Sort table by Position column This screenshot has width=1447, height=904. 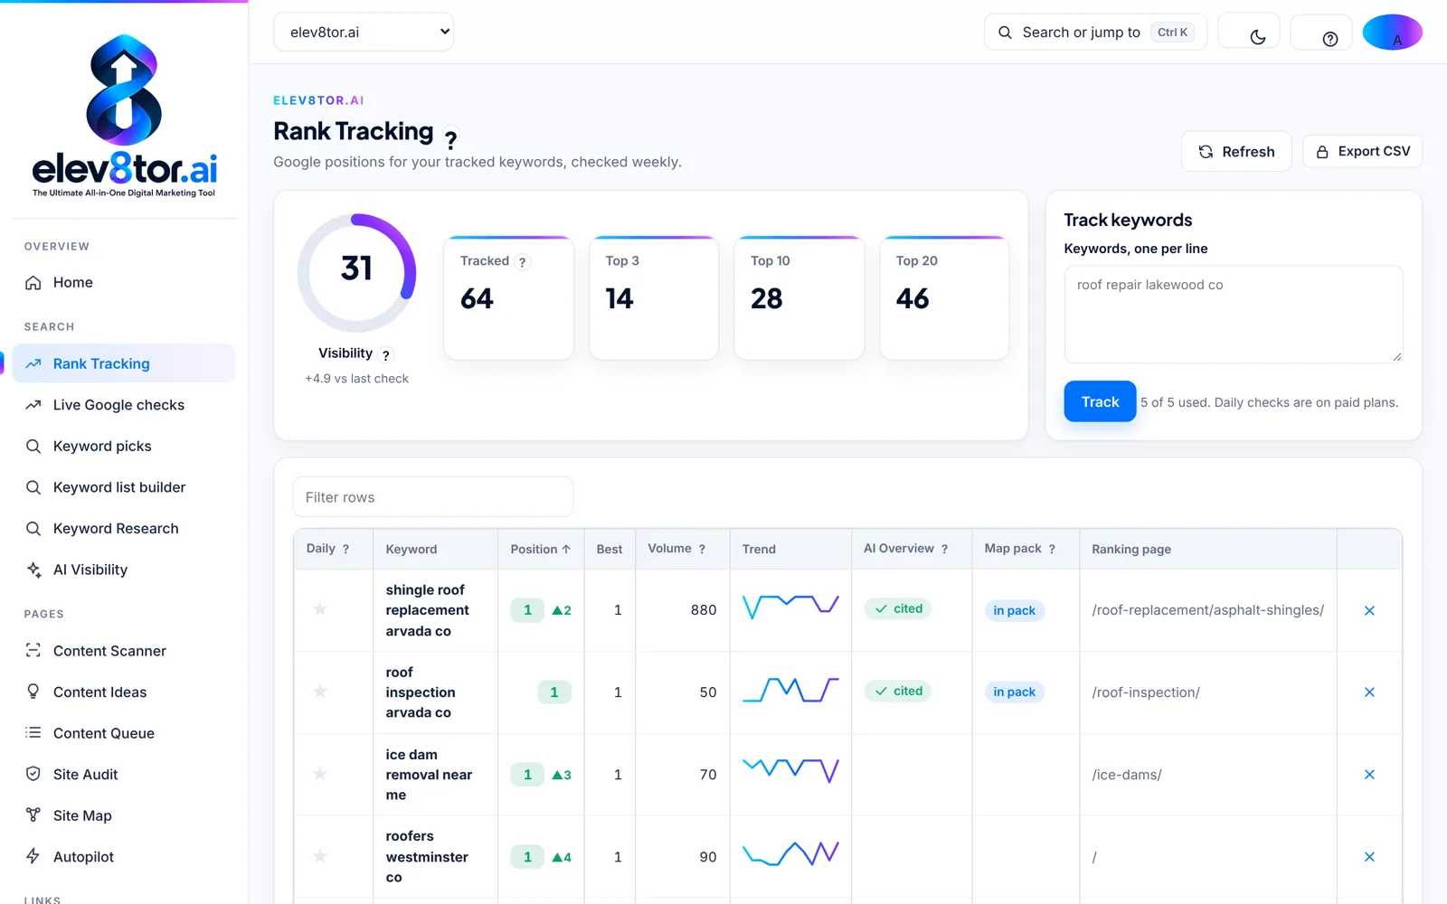tap(540, 549)
